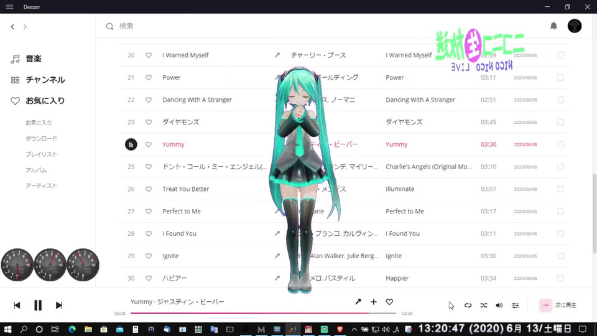Show lyrics mic for I Found You
This screenshot has width=597, height=336.
click(x=277, y=233)
